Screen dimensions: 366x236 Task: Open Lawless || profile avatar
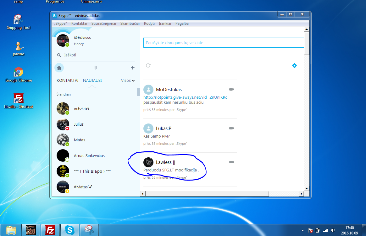click(148, 162)
